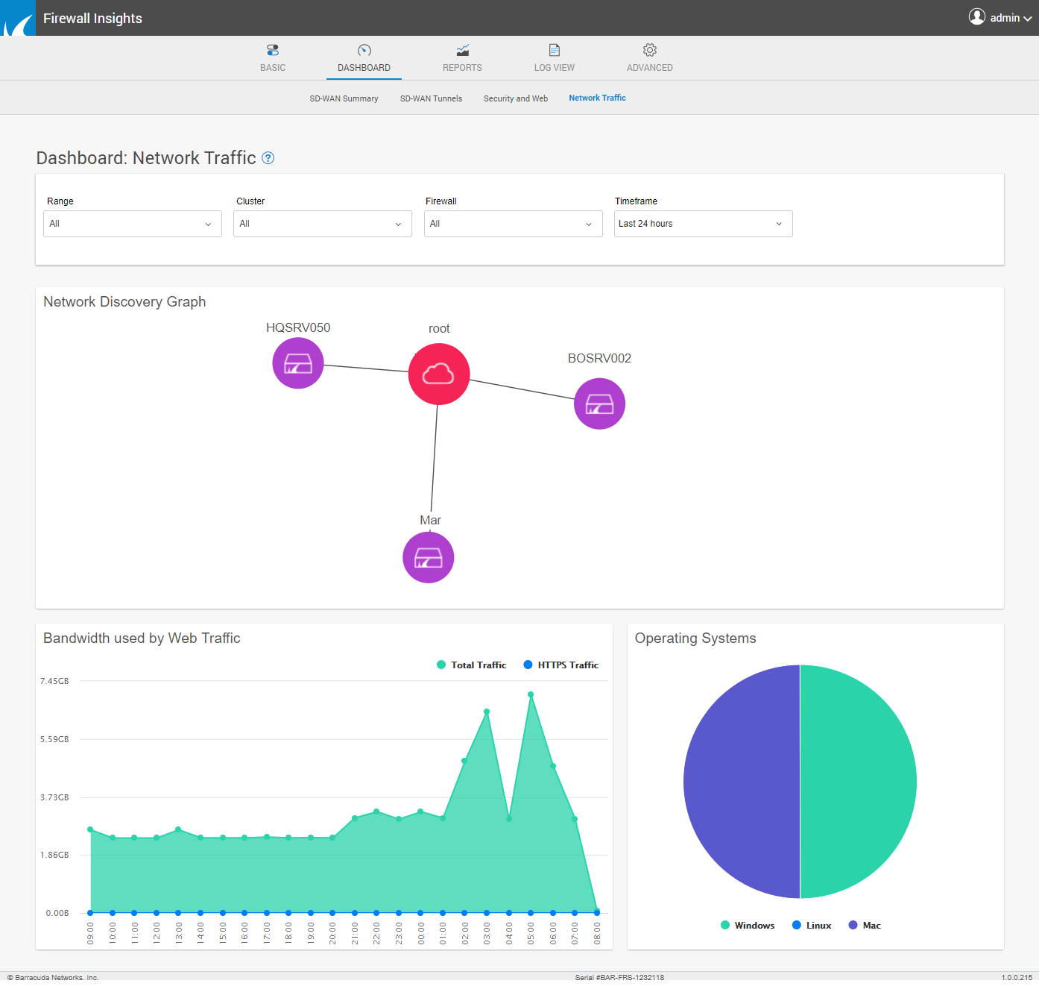Click the BASIC tab label
The width and height of the screenshot is (1039, 995).
click(273, 68)
